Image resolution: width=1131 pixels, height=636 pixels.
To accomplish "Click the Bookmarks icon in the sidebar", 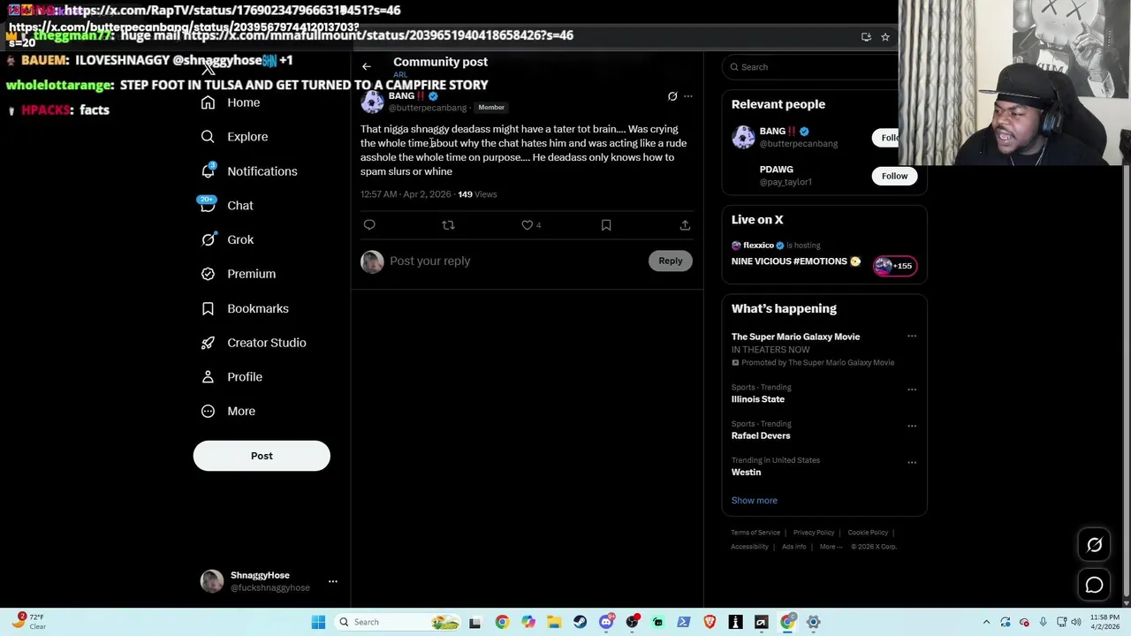I will click(208, 308).
